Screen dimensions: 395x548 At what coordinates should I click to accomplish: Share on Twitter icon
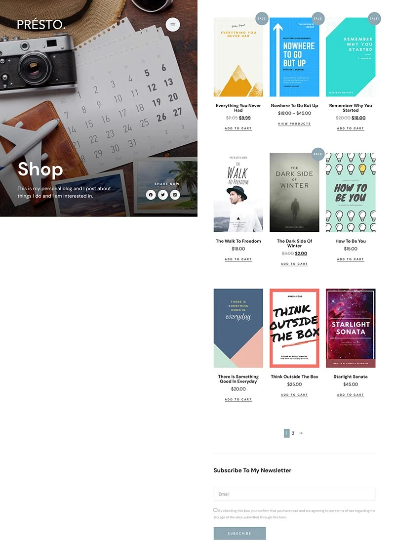click(163, 195)
